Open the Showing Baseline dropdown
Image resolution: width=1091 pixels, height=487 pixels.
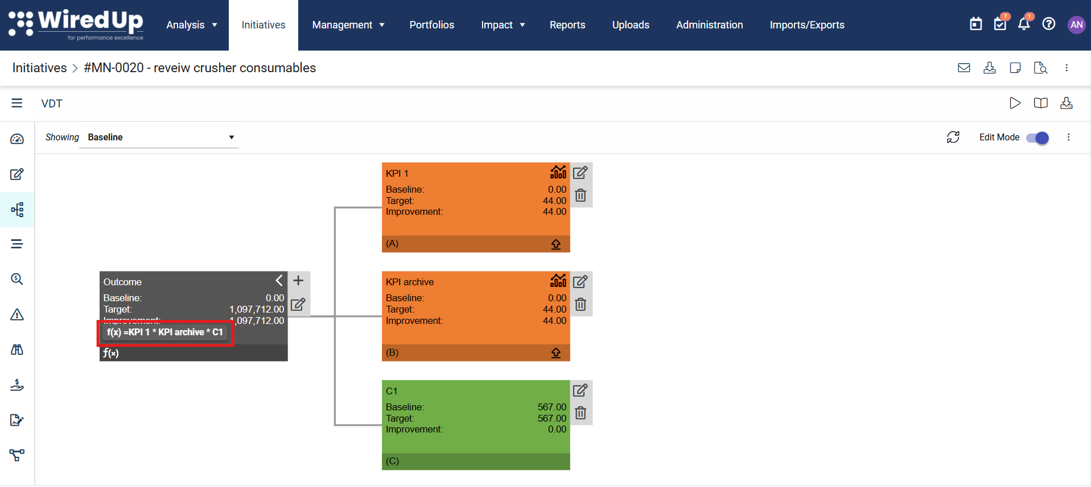pos(159,137)
